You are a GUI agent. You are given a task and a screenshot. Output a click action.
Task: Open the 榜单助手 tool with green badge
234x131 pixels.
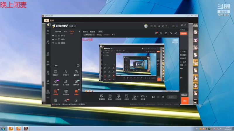(76, 83)
